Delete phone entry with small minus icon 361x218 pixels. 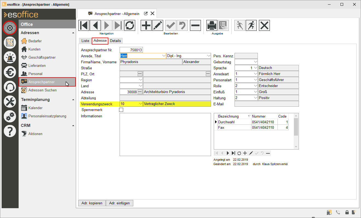268,153
